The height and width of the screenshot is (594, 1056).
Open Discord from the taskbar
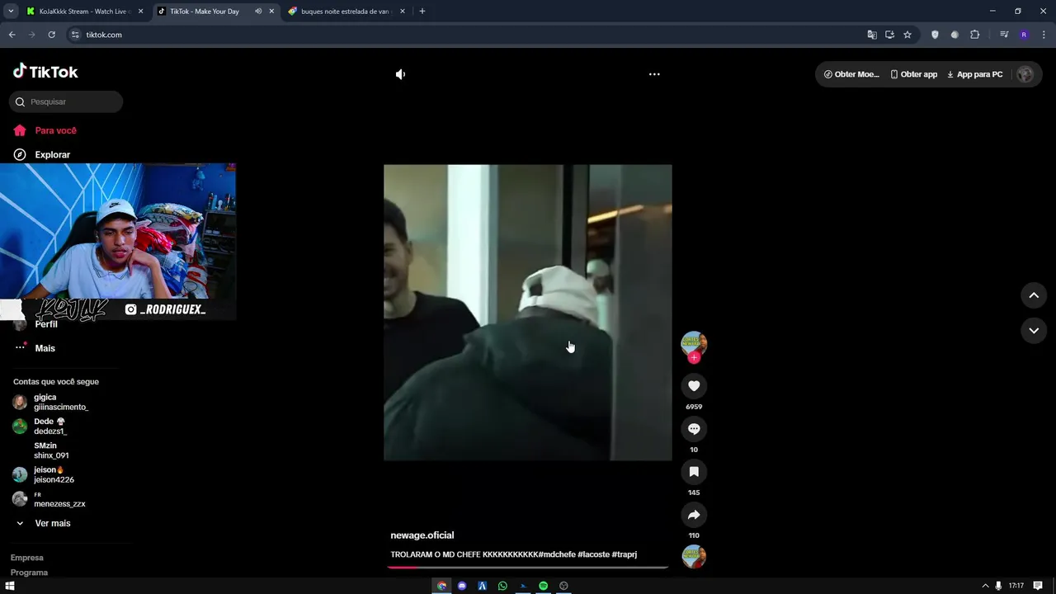coord(462,586)
